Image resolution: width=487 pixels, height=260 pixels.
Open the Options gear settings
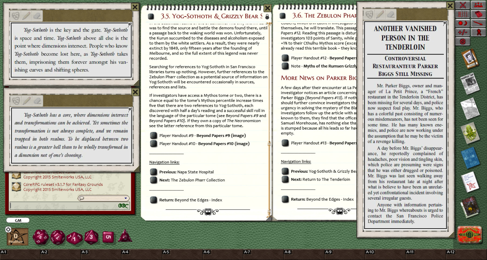pyautogui.click(x=463, y=42)
